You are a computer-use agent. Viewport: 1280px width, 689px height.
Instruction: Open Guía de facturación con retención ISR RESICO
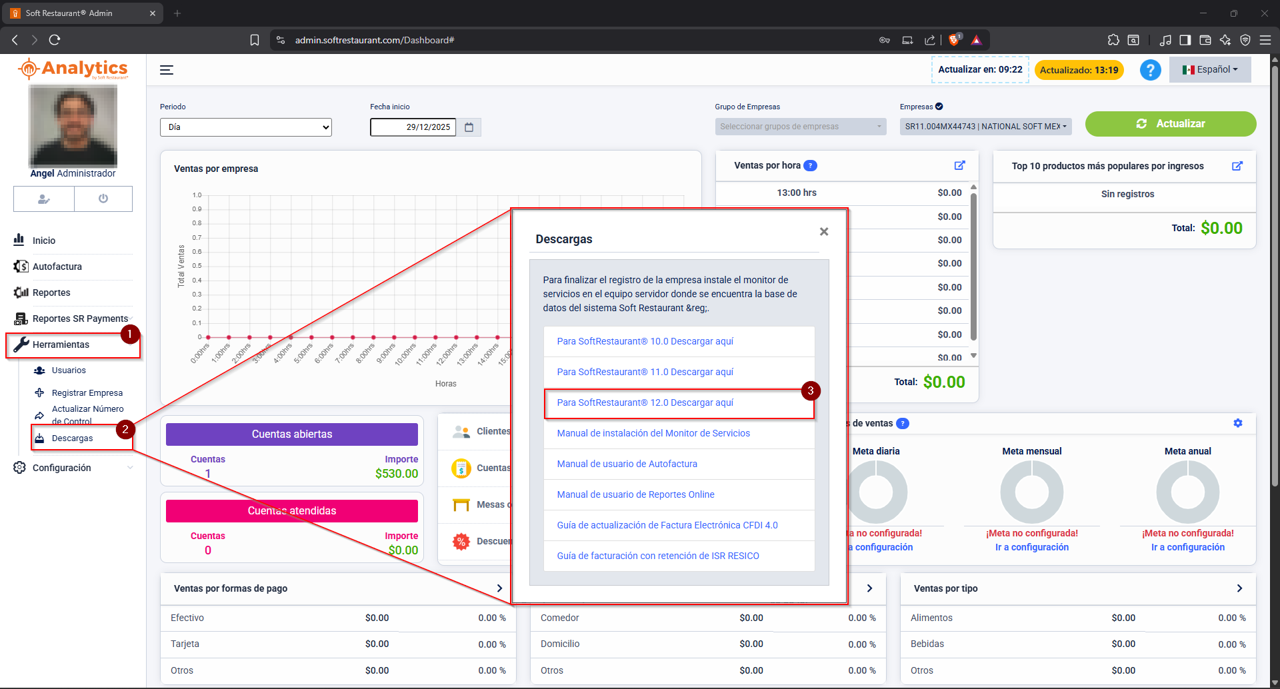click(658, 556)
